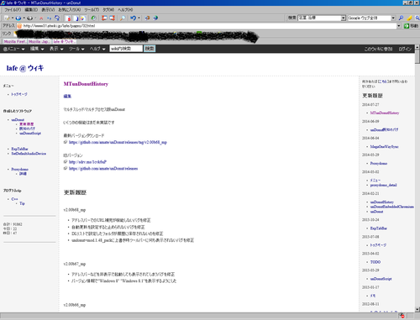Click the vertical scrollbar up arrow
Screen dimensions: 420x320
click(417, 47)
